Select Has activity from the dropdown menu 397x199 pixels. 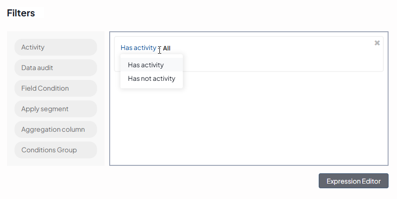click(146, 65)
